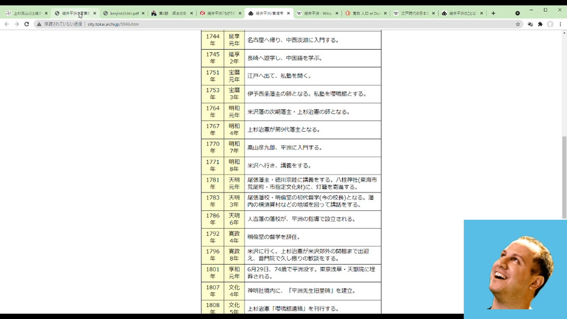Click the text 米沢へ行き、講義をする。

[x=279, y=165]
